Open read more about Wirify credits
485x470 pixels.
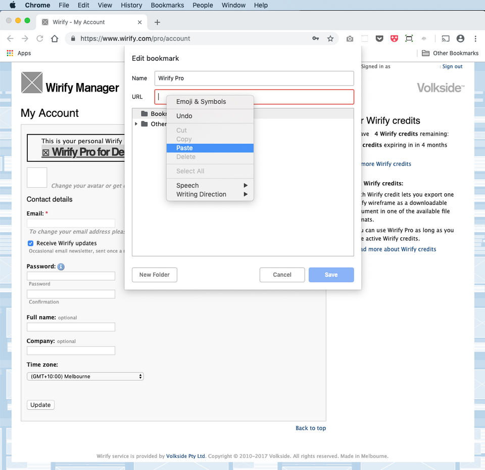[399, 249]
